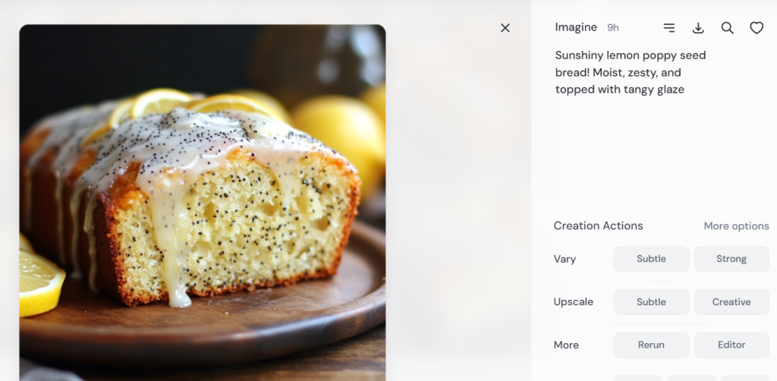The height and width of the screenshot is (381, 777).
Task: Choose Subtle in the Vary row
Action: click(651, 259)
